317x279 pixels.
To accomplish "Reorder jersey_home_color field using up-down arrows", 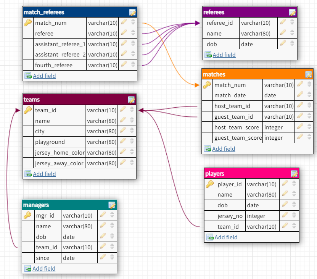I will click(132, 152).
